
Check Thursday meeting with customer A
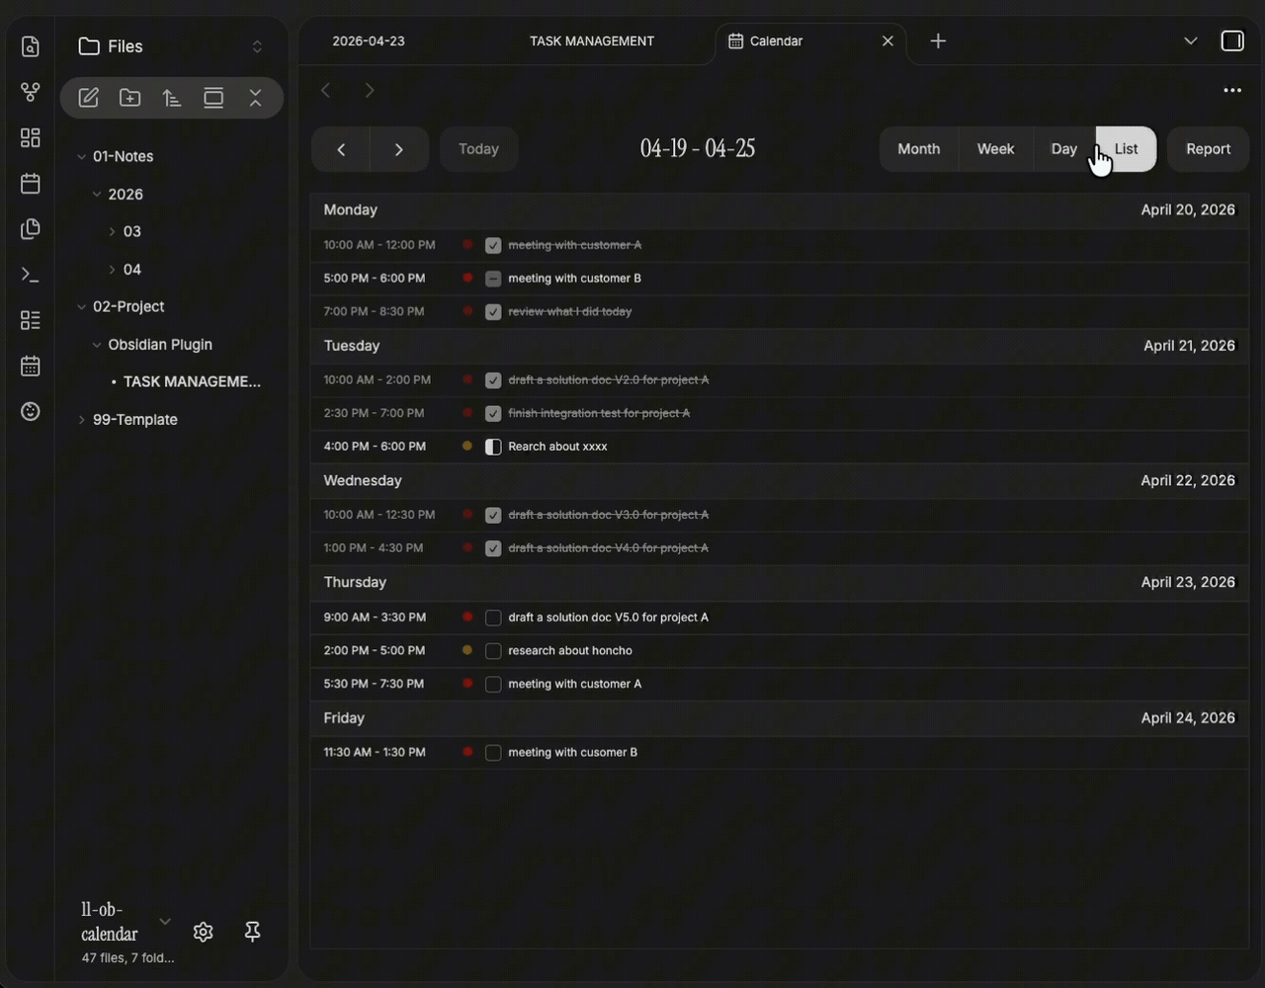(493, 684)
